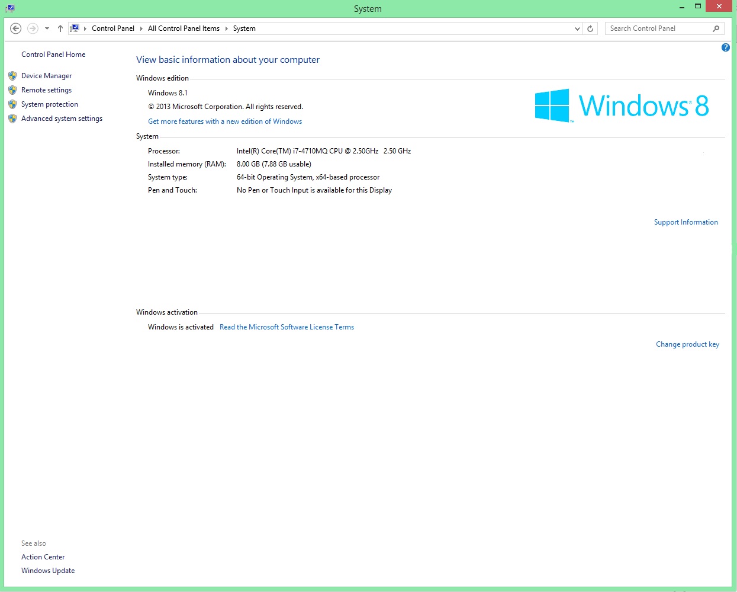Open Action Center under See also
The height and width of the screenshot is (592, 737).
[x=43, y=557]
